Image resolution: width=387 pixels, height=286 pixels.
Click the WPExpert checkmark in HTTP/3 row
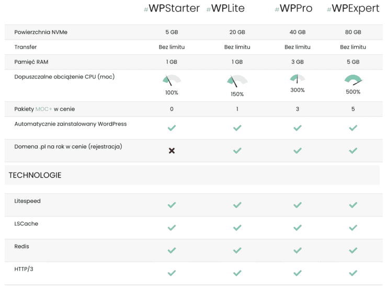(x=353, y=273)
